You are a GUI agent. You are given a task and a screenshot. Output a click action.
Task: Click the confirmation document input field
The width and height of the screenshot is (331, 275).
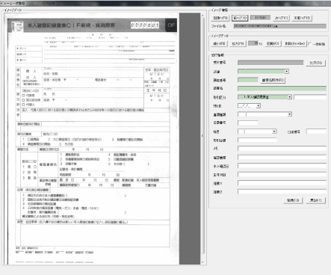pyautogui.click(x=282, y=157)
